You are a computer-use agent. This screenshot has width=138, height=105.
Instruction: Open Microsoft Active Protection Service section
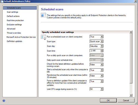[21, 37]
